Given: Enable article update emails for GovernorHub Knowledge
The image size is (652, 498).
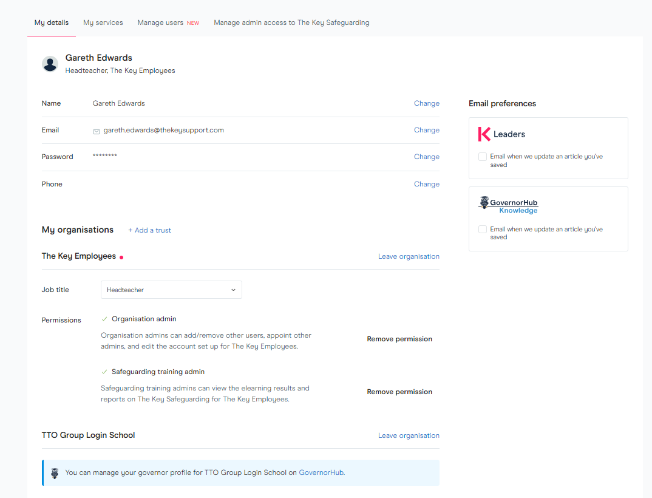Looking at the screenshot, I should coord(482,229).
